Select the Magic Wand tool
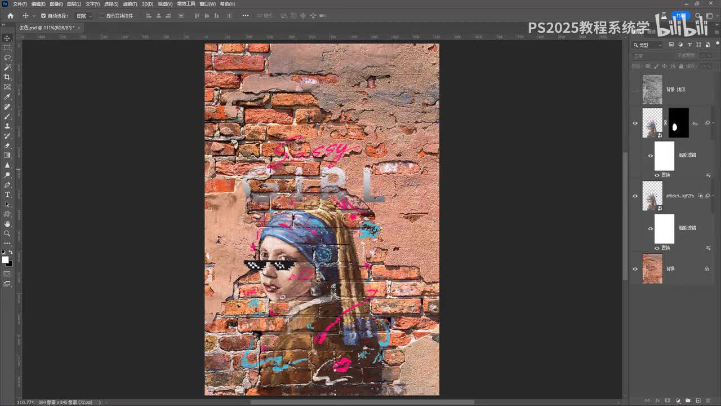The height and width of the screenshot is (406, 721). point(7,67)
